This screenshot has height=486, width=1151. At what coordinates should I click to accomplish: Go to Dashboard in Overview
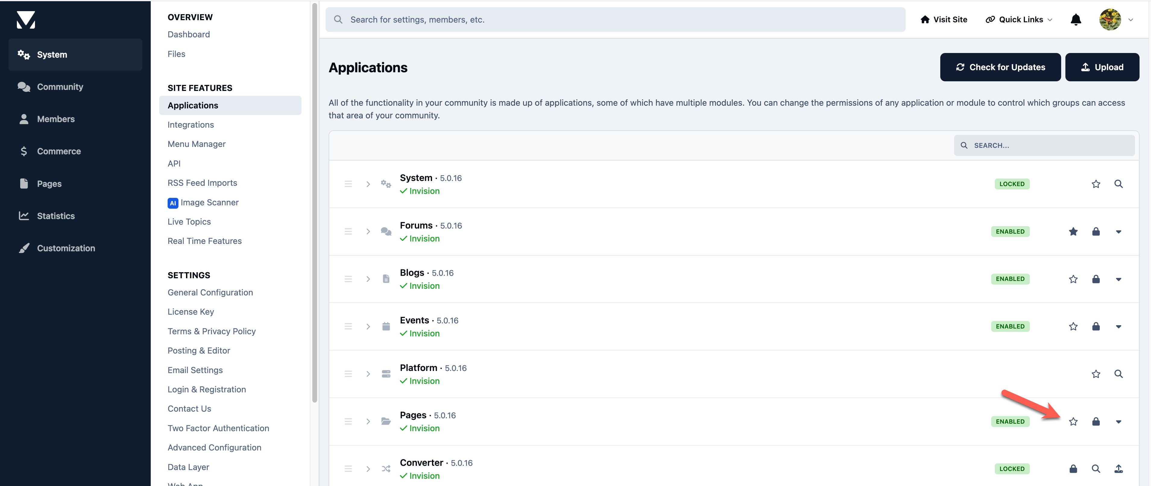(x=188, y=34)
